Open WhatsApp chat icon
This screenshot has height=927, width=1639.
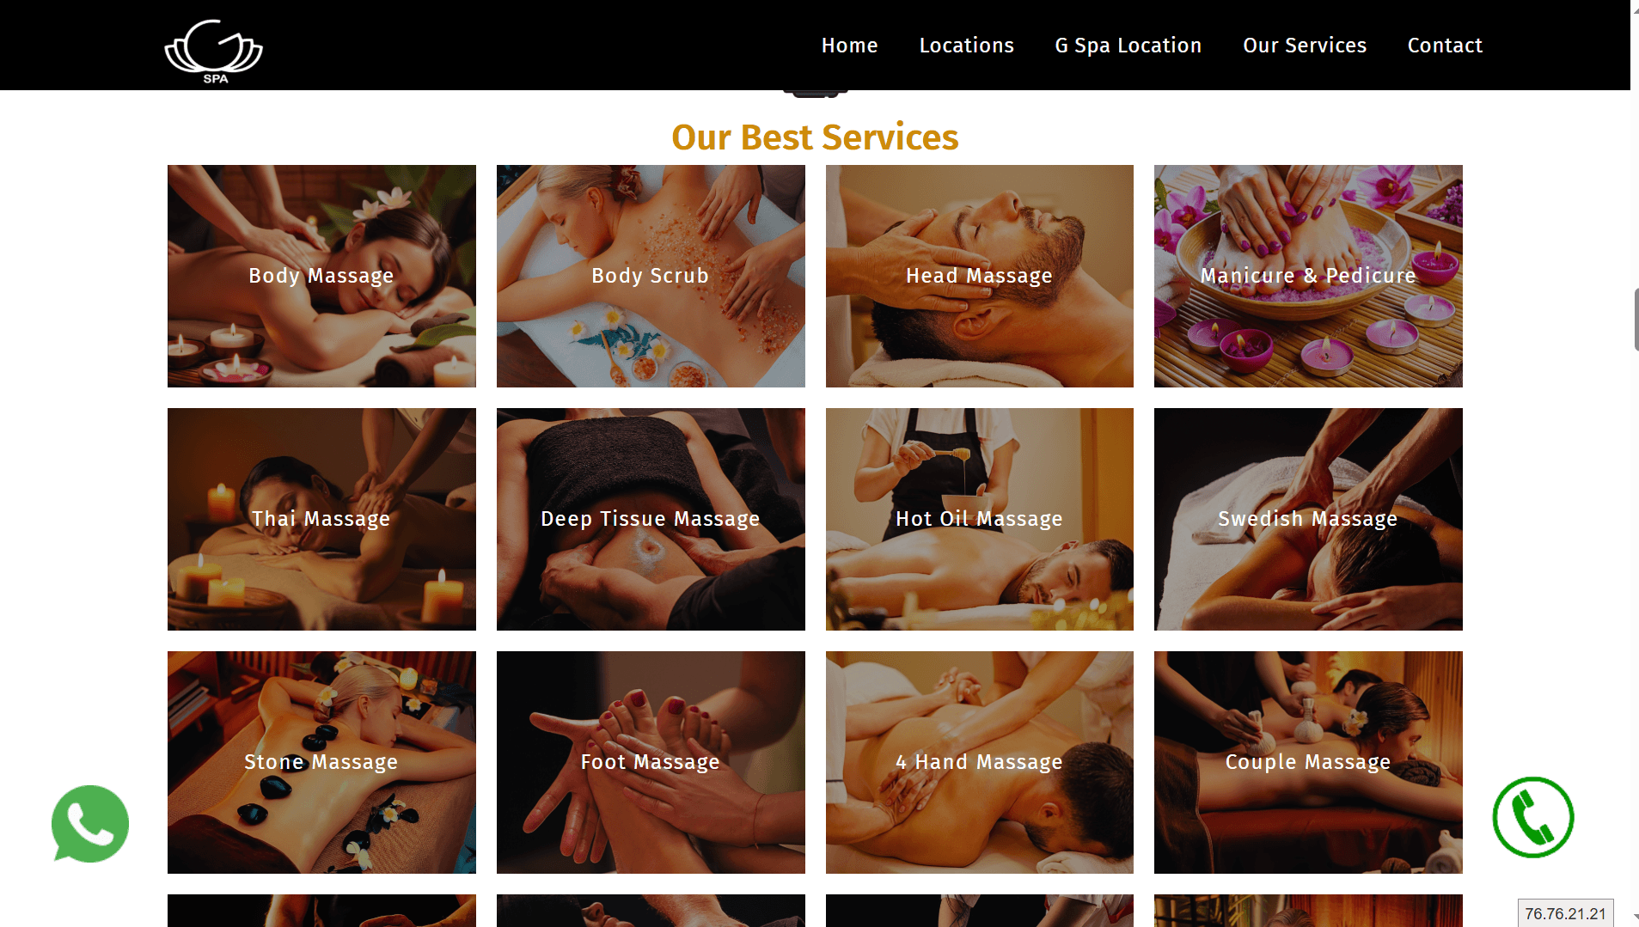click(90, 823)
